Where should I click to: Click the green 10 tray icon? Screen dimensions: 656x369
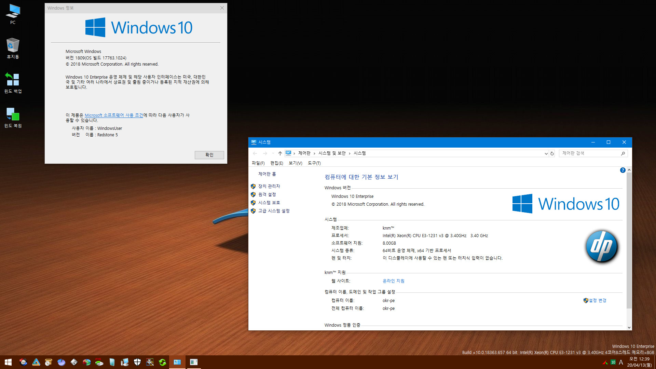click(x=613, y=362)
